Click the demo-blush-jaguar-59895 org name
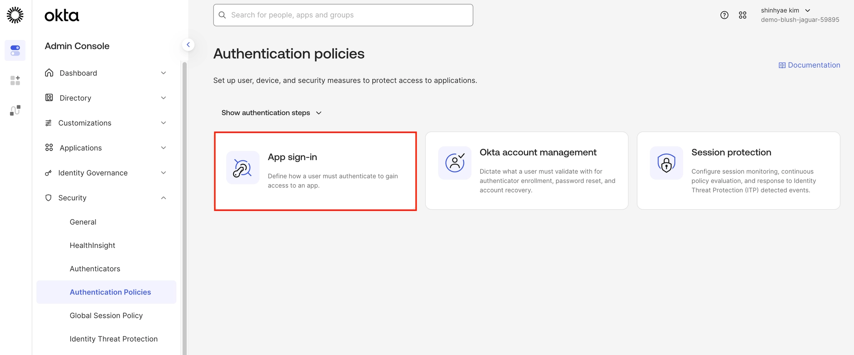 coord(800,20)
